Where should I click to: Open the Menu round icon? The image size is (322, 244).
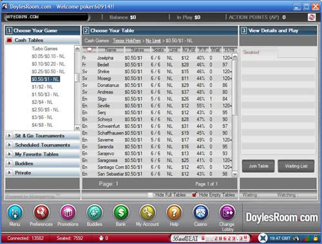pos(15,212)
